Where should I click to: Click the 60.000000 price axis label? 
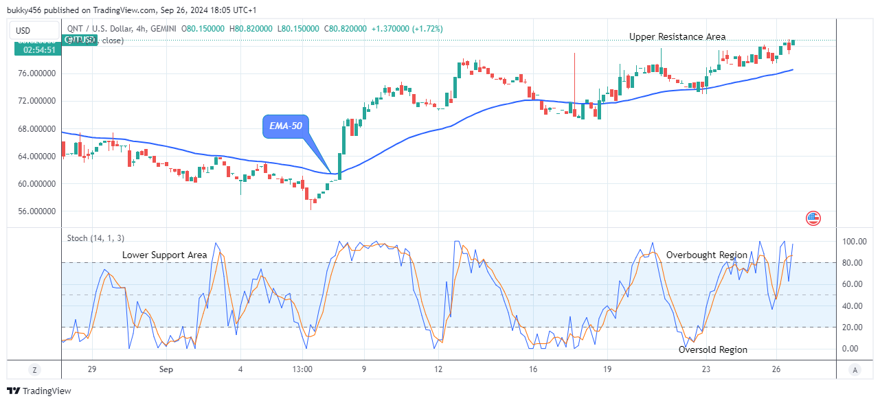pos(37,183)
